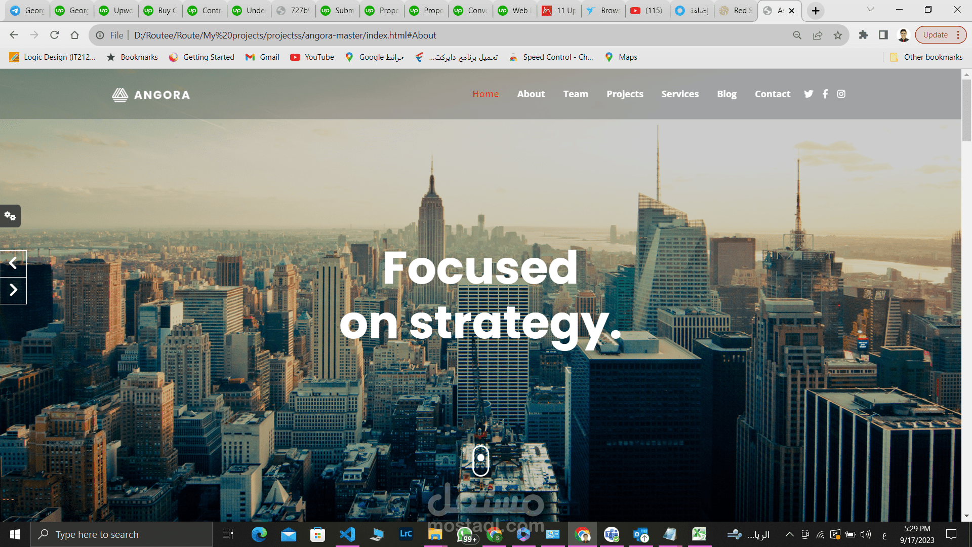This screenshot has height=547, width=972.
Task: Open the Projects navigation link
Action: (x=625, y=94)
